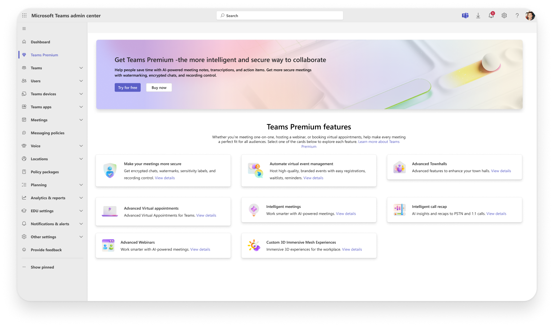Expand the Locations chevron

click(81, 159)
